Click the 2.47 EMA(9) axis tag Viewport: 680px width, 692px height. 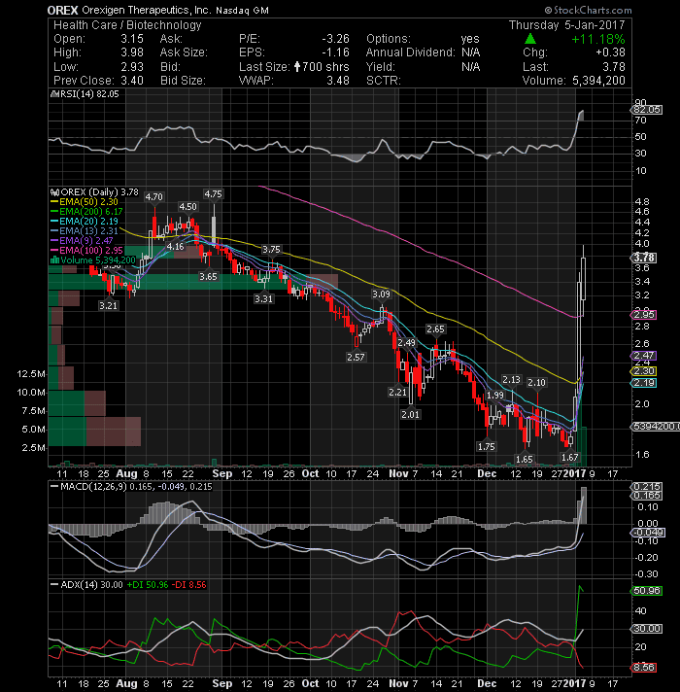click(644, 356)
